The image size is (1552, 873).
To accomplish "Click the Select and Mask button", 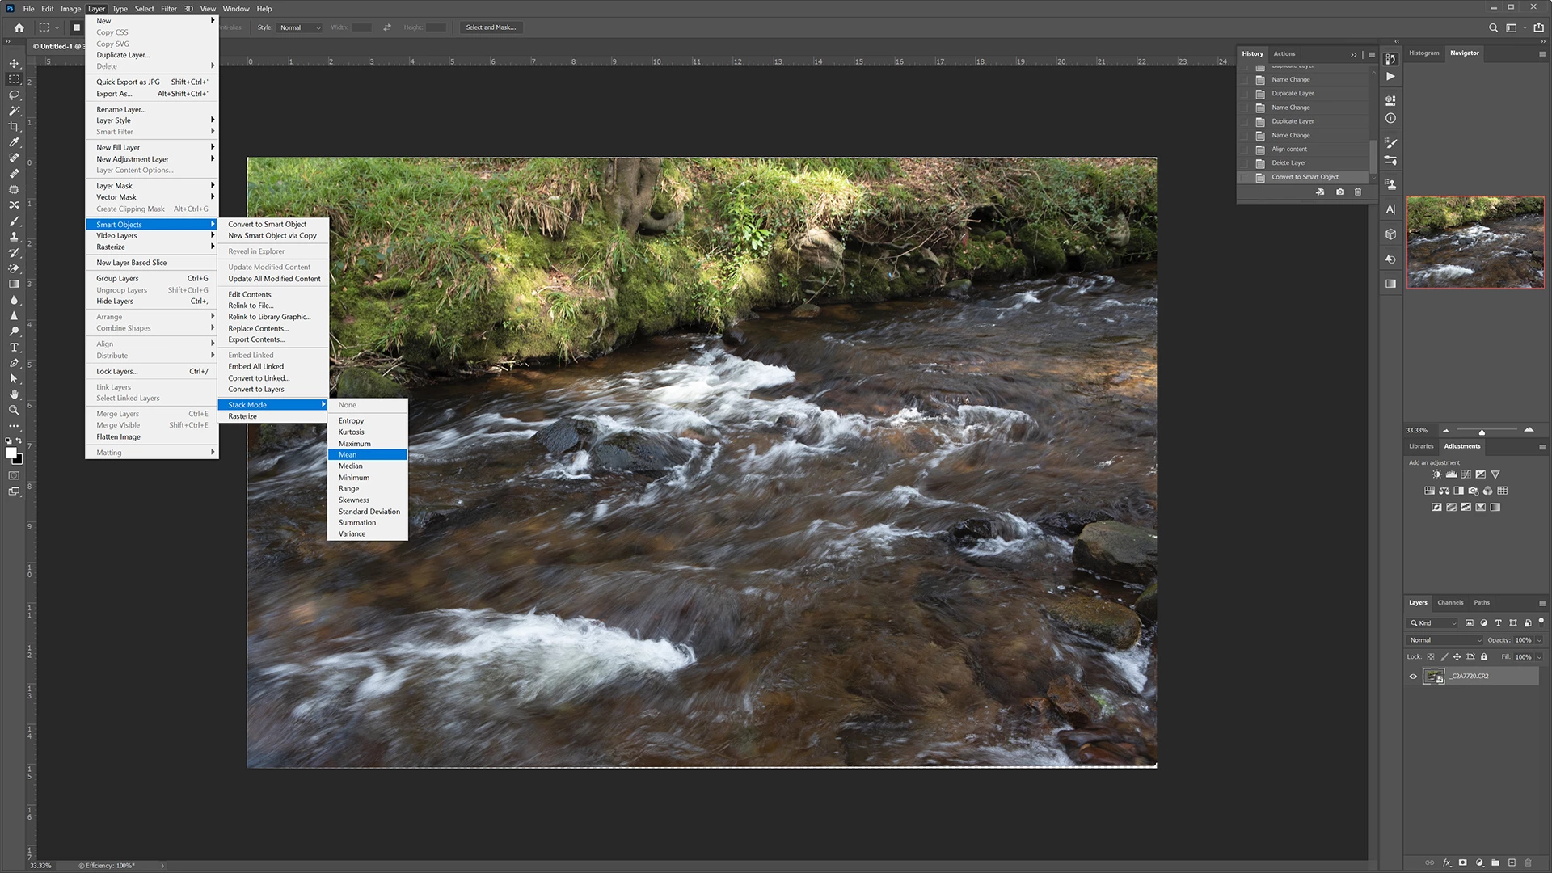I will point(491,27).
